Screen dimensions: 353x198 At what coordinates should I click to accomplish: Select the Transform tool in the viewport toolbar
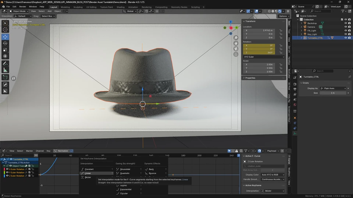point(5,56)
